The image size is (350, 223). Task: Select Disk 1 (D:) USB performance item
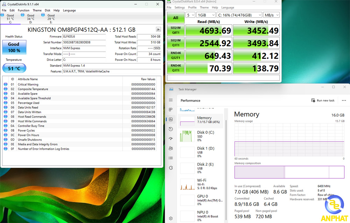point(201,152)
